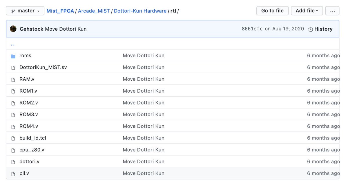Open commit message in dottori.v row
Viewport: 348px width, 189px height.
pos(144,162)
